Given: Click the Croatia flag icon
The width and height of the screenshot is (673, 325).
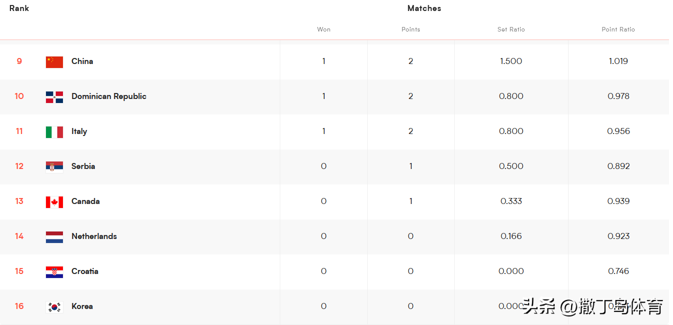Looking at the screenshot, I should point(54,272).
